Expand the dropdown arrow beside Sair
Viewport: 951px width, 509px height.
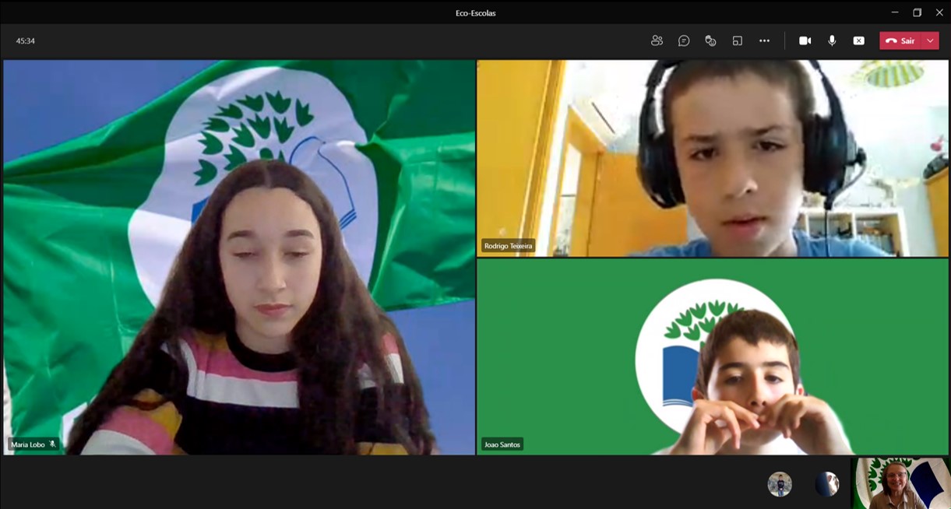pyautogui.click(x=930, y=40)
